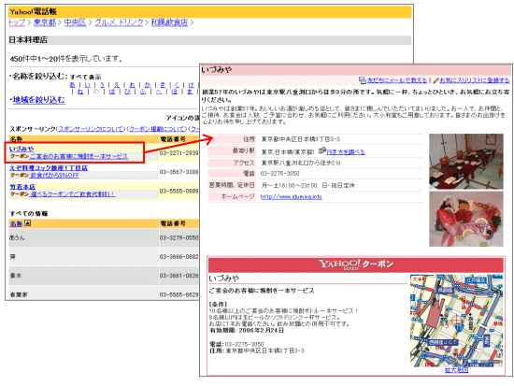Click the pencil icon beside the add-to-favorites link
The height and width of the screenshot is (386, 514).
435,80
